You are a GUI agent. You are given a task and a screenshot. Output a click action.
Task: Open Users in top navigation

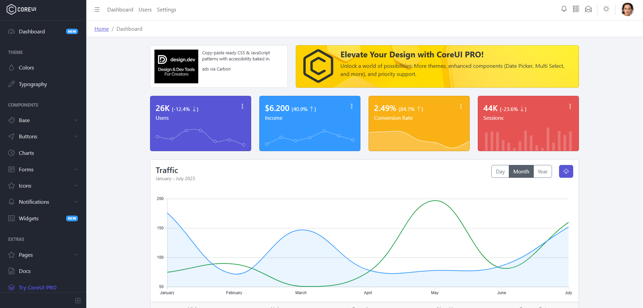(x=145, y=9)
